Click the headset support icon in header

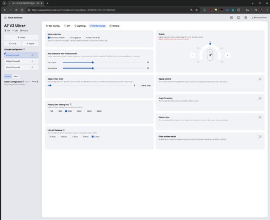pos(231,18)
